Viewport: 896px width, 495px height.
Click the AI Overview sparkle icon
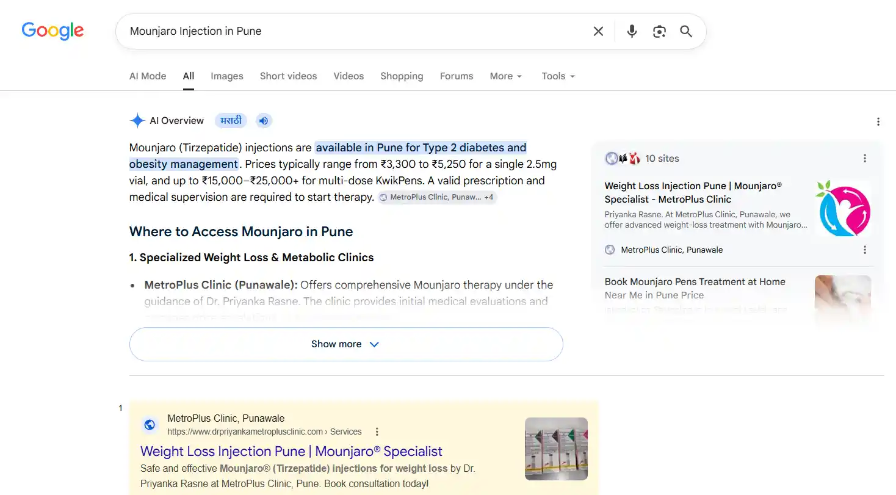(137, 120)
